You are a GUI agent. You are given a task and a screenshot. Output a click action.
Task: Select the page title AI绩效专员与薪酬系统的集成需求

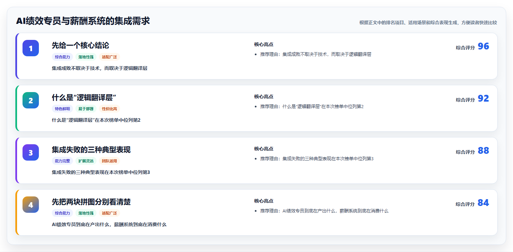83,21
